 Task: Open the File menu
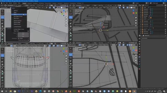click(x=4, y=3)
